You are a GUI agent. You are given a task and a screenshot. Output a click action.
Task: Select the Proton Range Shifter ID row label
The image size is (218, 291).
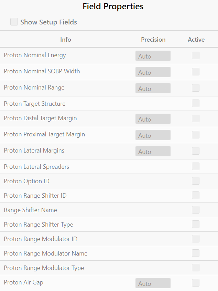35,195
